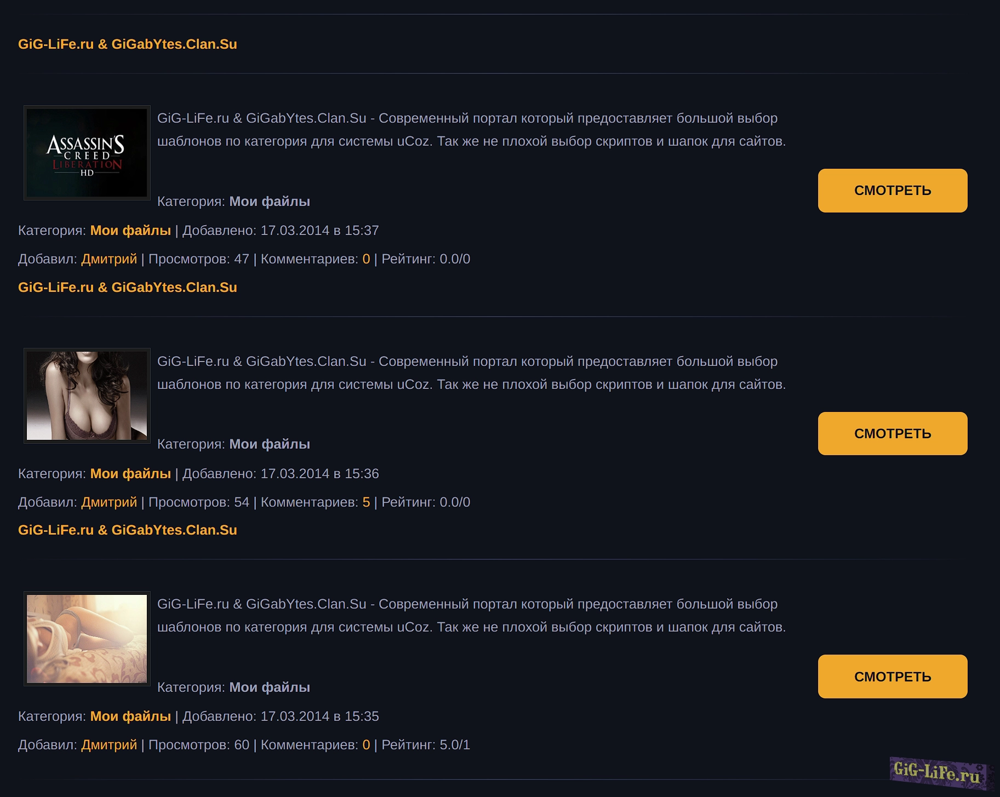Open Дмитрий profile on the 54-views entry
1000x797 pixels.
coord(109,502)
